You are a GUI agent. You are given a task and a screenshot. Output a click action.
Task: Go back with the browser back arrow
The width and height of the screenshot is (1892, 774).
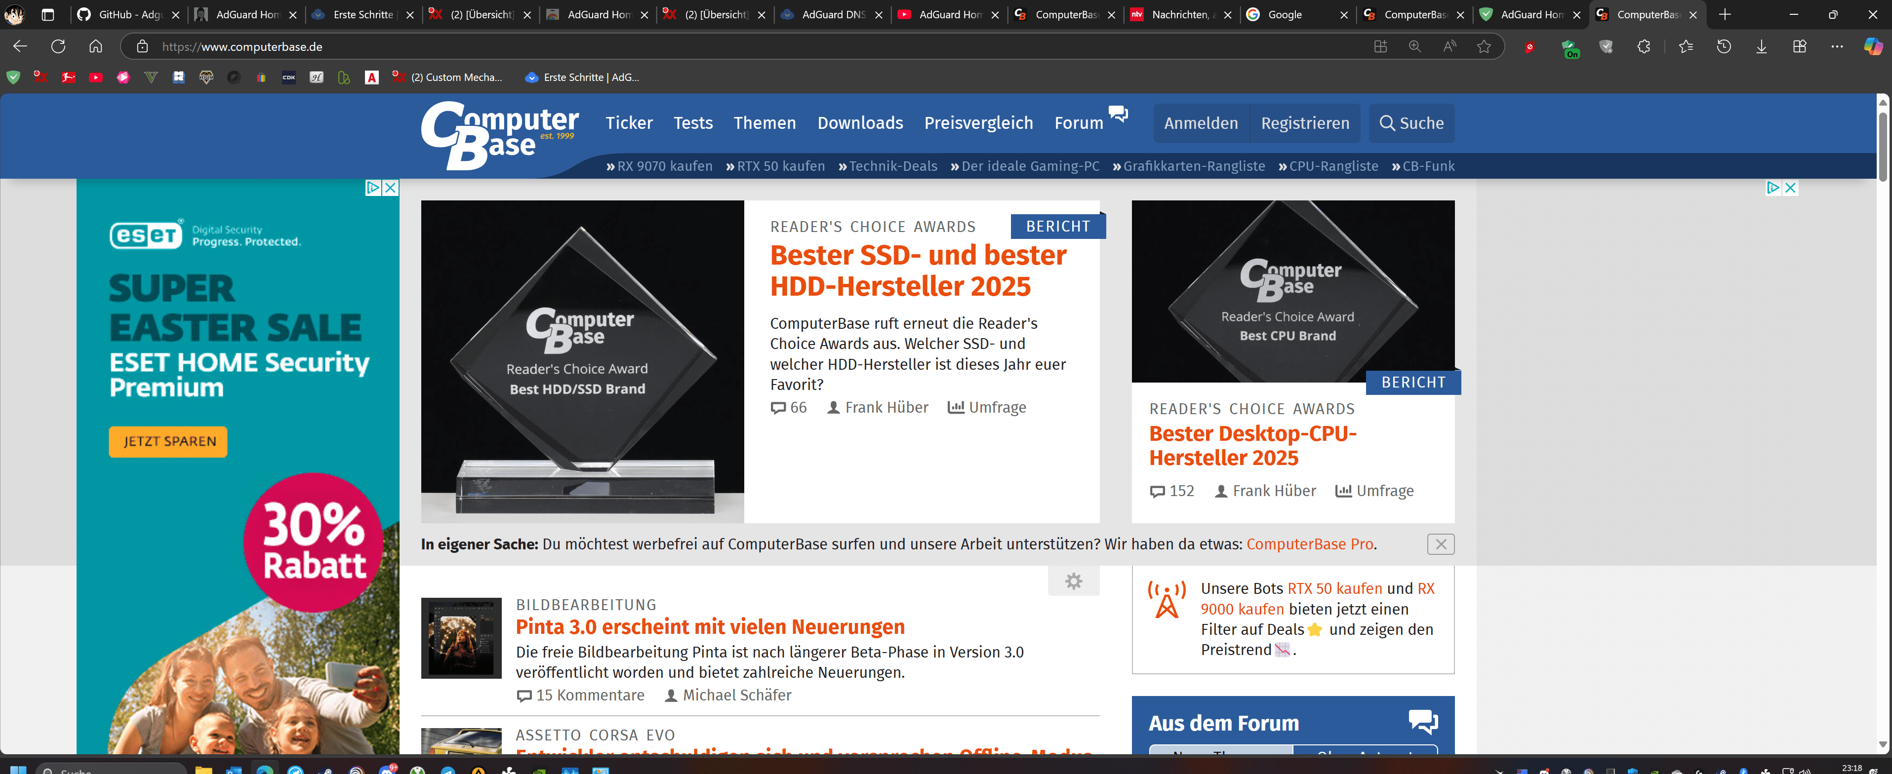click(20, 46)
